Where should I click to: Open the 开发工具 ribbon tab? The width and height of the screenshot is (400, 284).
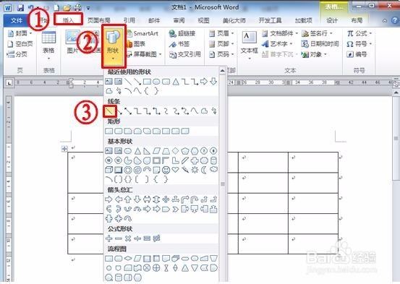click(270, 20)
